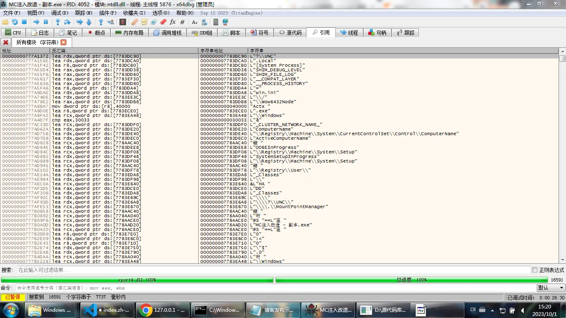Switch to the 内存布局 tab
Screen dimensions: 566x318
[x=129, y=33]
